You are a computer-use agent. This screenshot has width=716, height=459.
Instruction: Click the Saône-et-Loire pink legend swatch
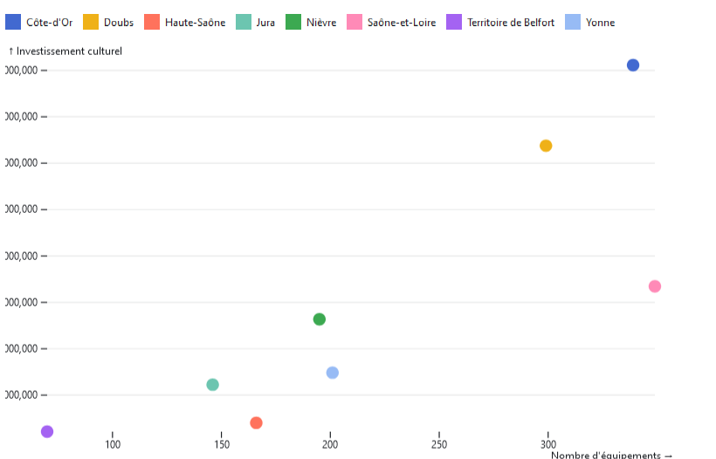pyautogui.click(x=354, y=22)
